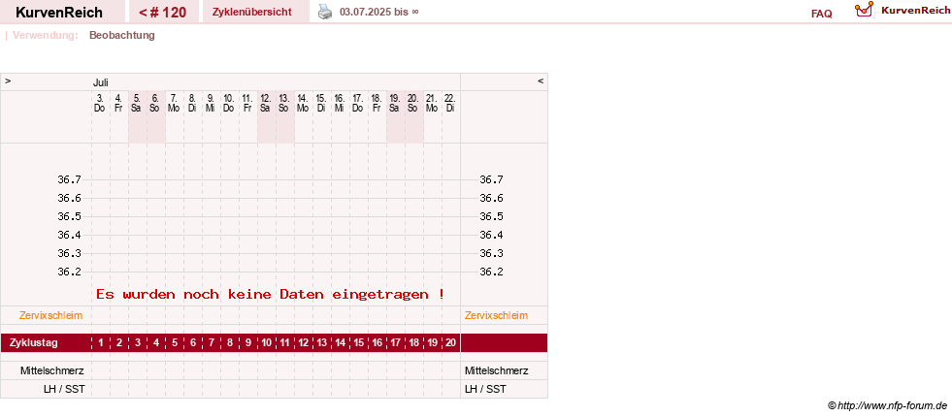This screenshot has height=417, width=952.
Task: Select the date column 4. Fr
Action: point(118,103)
